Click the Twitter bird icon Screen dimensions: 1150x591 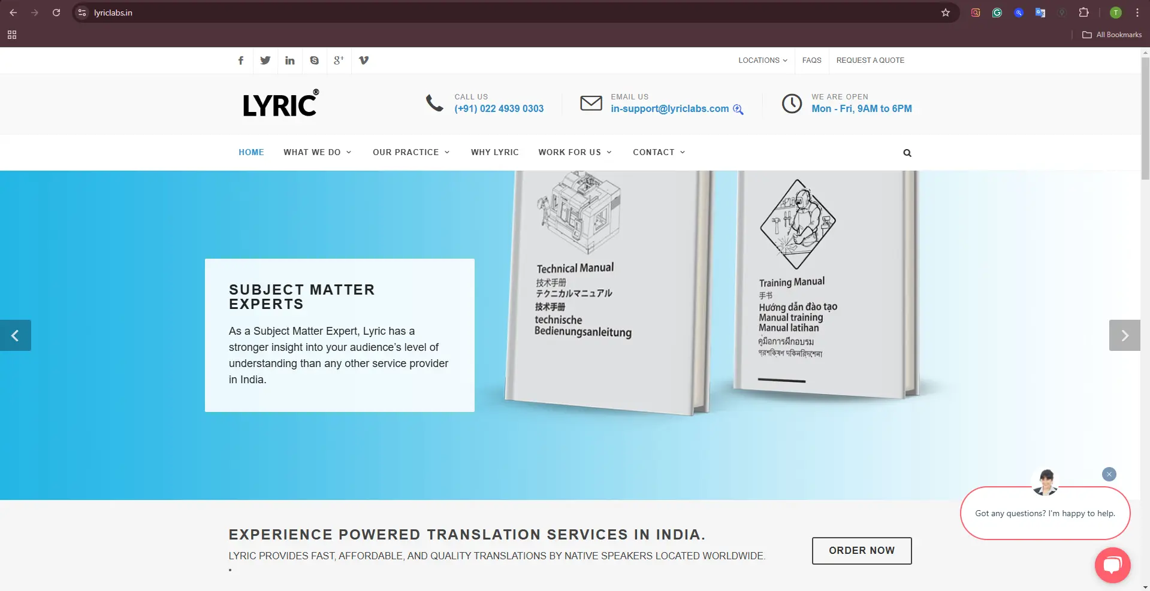(x=265, y=60)
